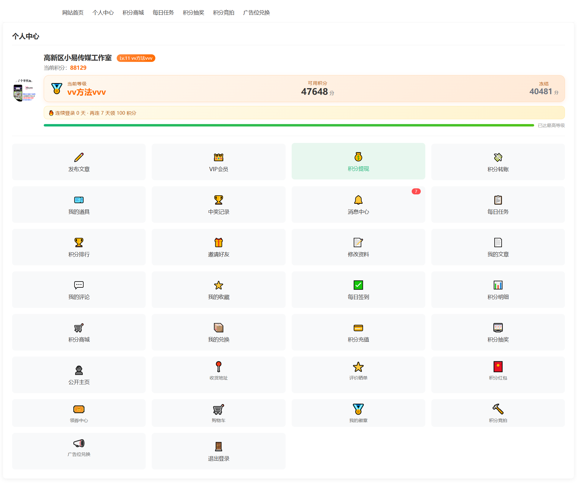The width and height of the screenshot is (577, 486).
Task: Open 积分竞拍 in top navigation
Action: pyautogui.click(x=224, y=13)
